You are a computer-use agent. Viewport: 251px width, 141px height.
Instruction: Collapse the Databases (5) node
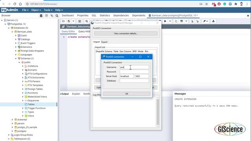point(9,28)
